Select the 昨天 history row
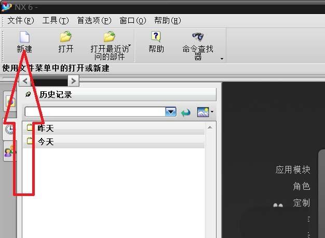The height and width of the screenshot is (238, 325). [114, 128]
